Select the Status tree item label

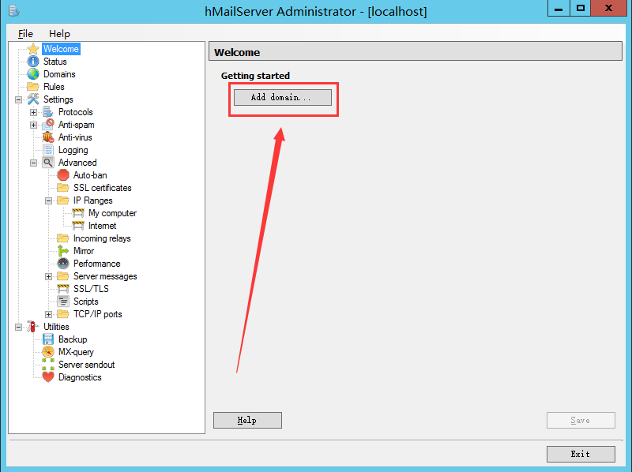point(55,62)
